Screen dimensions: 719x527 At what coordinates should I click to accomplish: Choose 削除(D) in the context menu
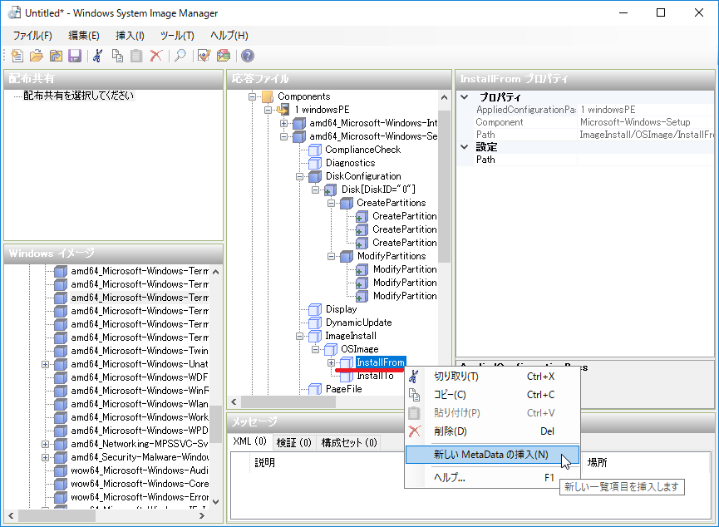click(x=492, y=431)
